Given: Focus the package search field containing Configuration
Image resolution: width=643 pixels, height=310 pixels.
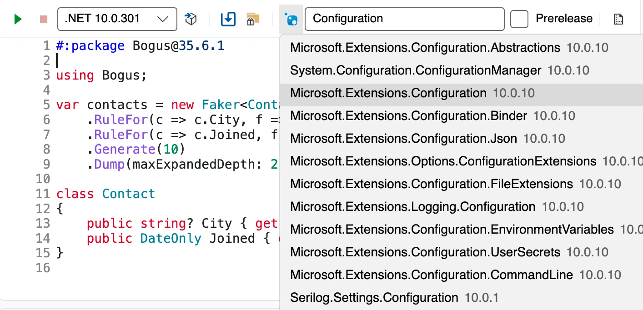Looking at the screenshot, I should point(405,19).
